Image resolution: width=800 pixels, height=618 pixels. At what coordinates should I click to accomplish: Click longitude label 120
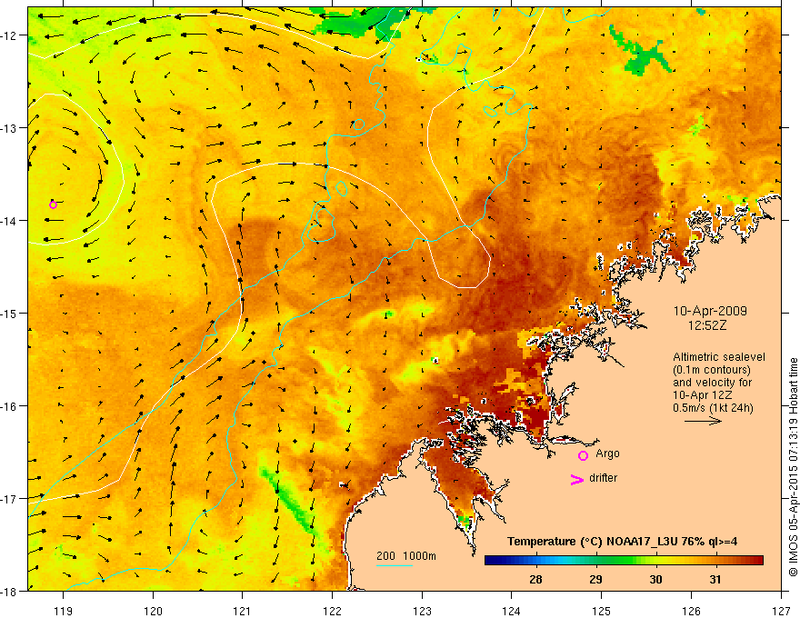coord(153,611)
